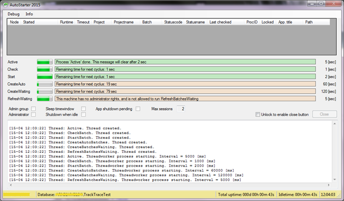Screen dimensions: 344x201
Task: Click the App. title column header
Action: [x=290, y=22]
